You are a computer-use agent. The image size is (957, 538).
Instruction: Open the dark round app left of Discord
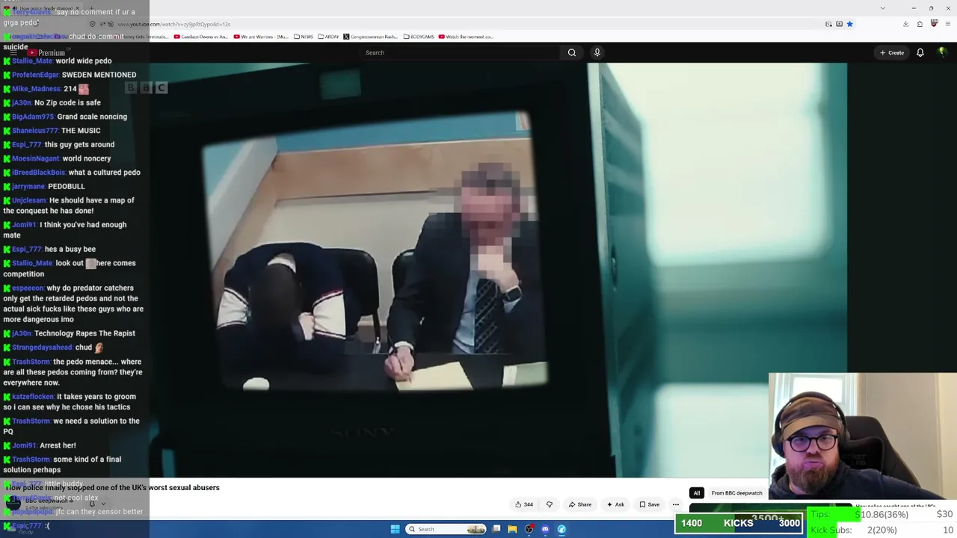pos(529,529)
